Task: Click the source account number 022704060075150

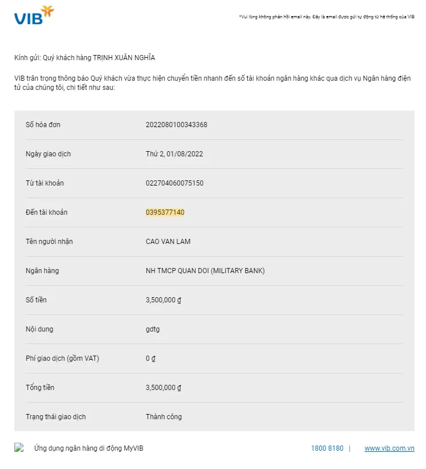Action: (x=174, y=183)
